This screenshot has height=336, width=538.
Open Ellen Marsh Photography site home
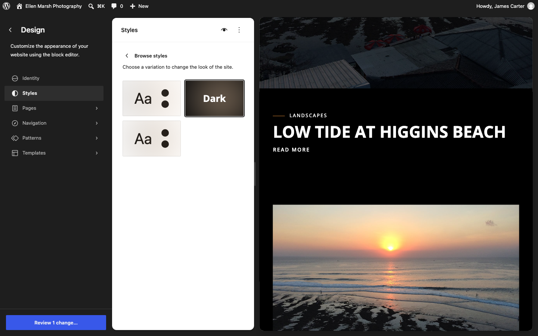(x=49, y=6)
